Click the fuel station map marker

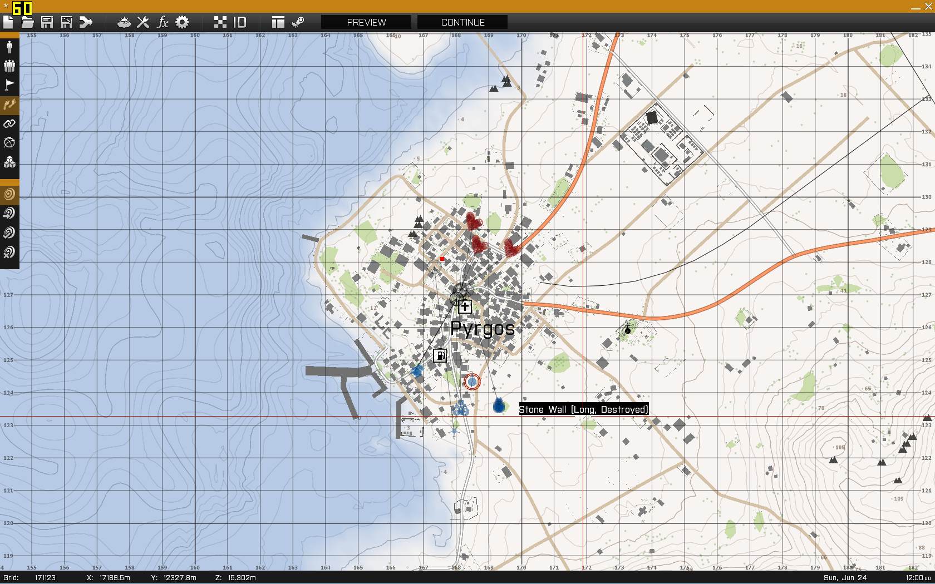(x=440, y=355)
